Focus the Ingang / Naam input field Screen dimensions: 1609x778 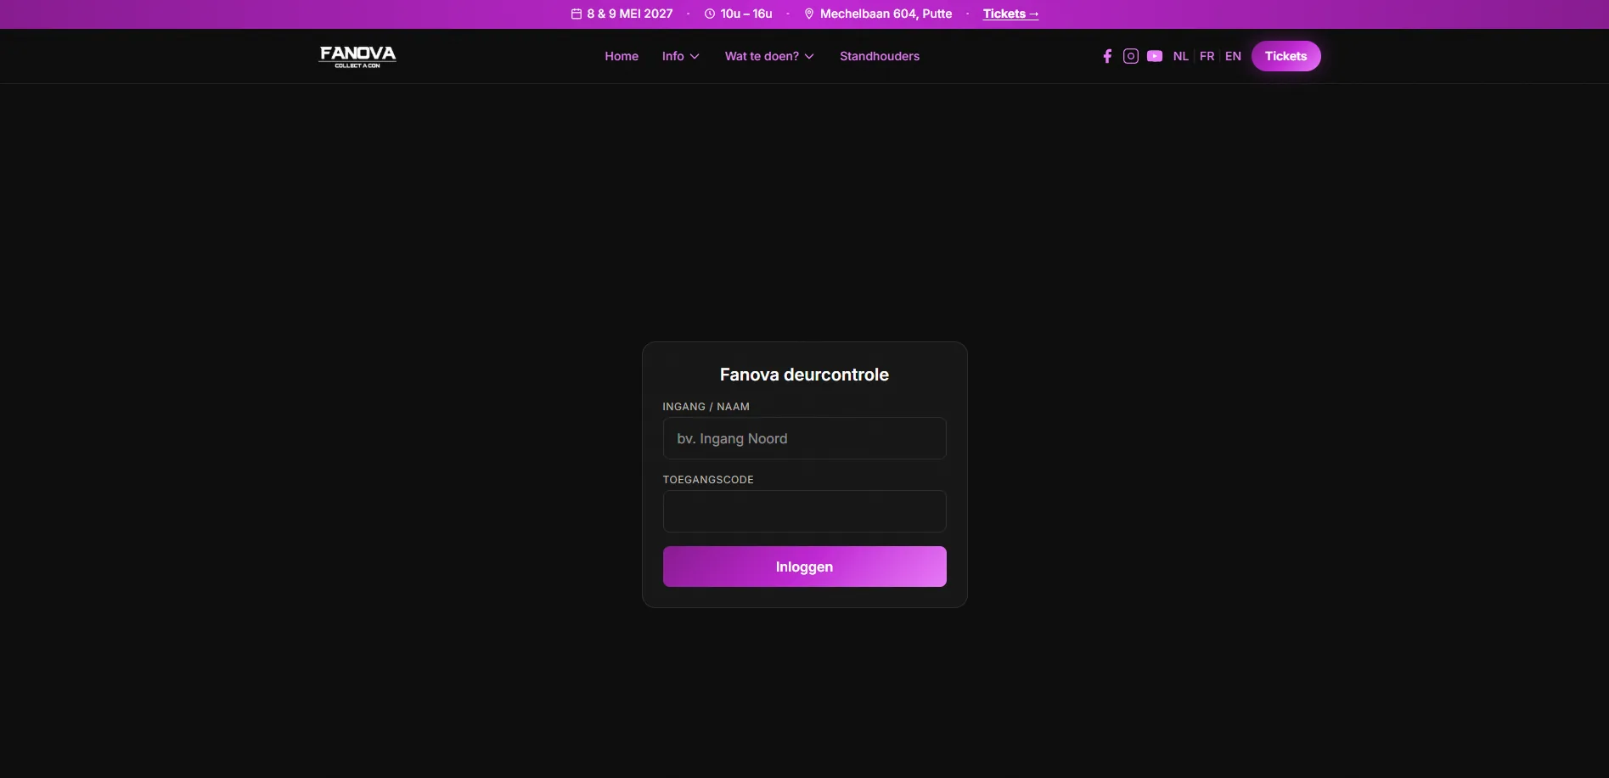804,438
